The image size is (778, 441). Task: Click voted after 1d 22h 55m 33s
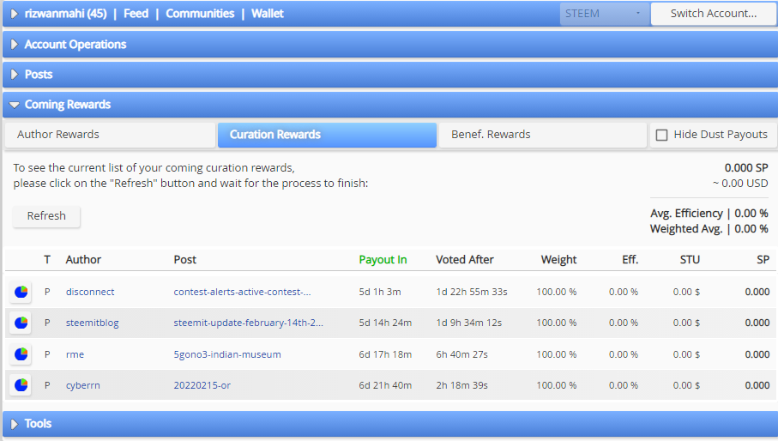pyautogui.click(x=472, y=292)
